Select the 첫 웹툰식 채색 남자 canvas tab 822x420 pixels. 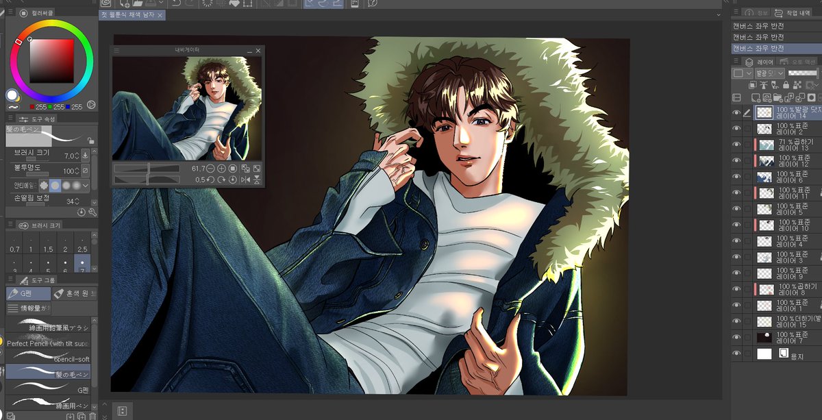(132, 14)
